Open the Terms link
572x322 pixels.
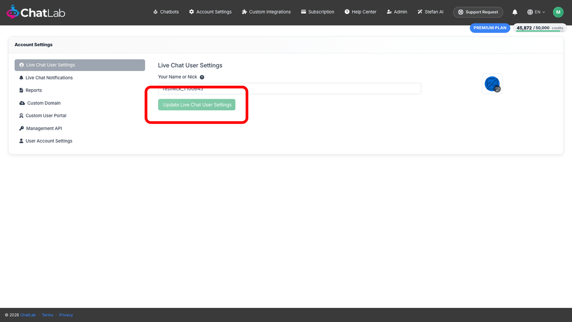(x=48, y=315)
